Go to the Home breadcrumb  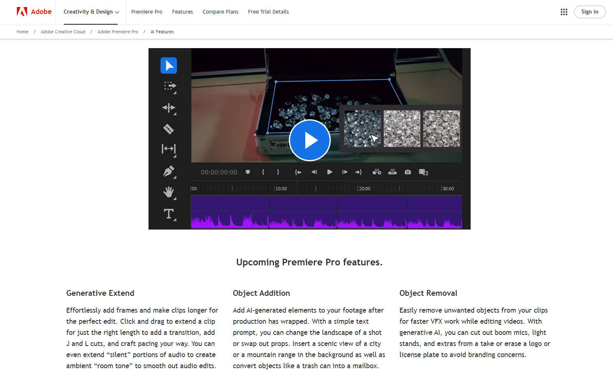pyautogui.click(x=22, y=32)
